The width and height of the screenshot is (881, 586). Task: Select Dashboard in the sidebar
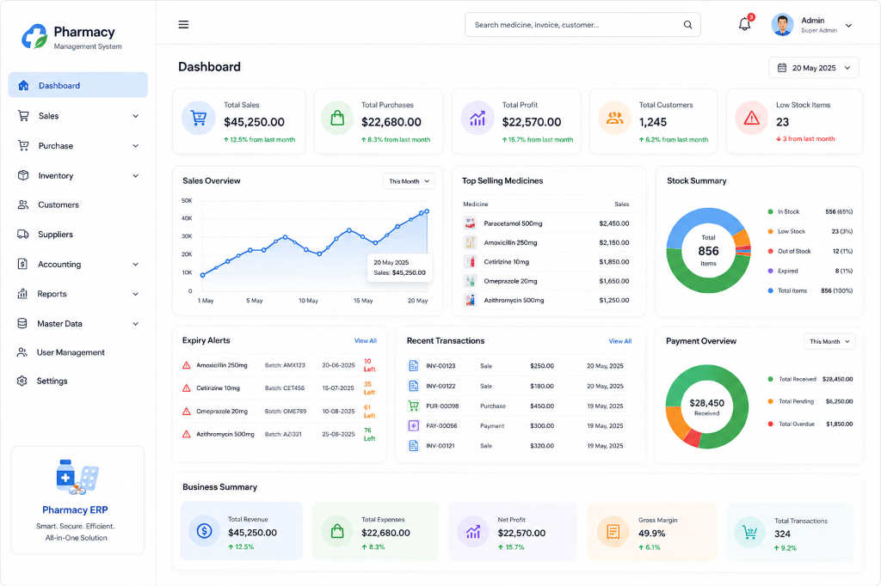(78, 85)
